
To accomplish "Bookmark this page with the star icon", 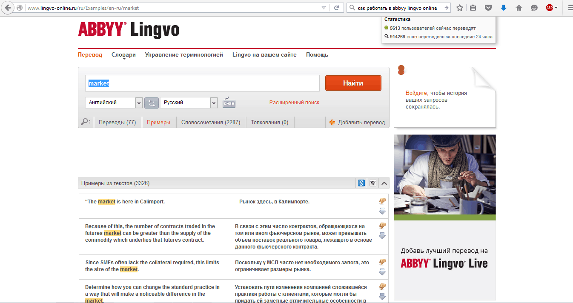I will (x=460, y=8).
